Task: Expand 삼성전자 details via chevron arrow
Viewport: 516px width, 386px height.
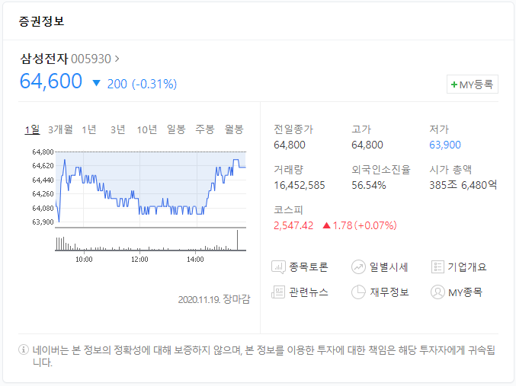Action: (117, 59)
